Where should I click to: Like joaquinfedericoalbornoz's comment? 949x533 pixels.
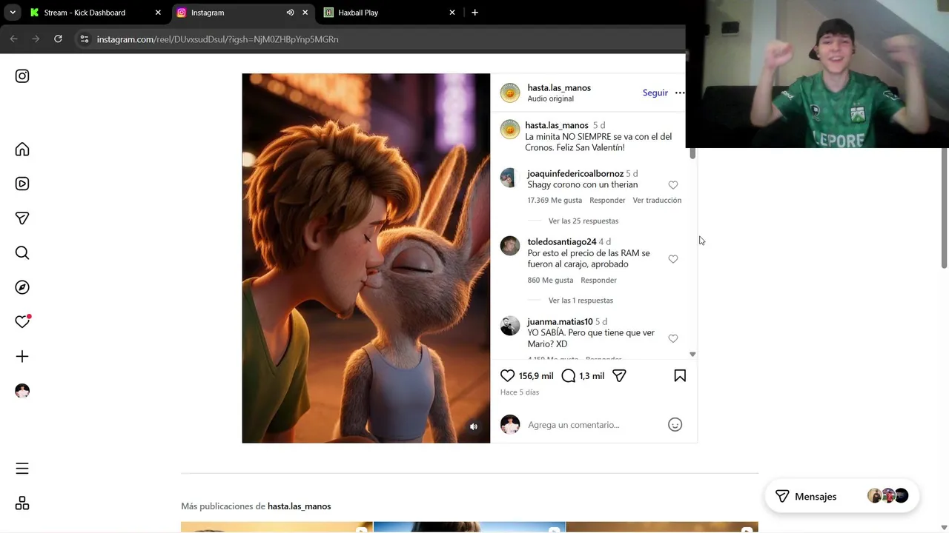673,185
